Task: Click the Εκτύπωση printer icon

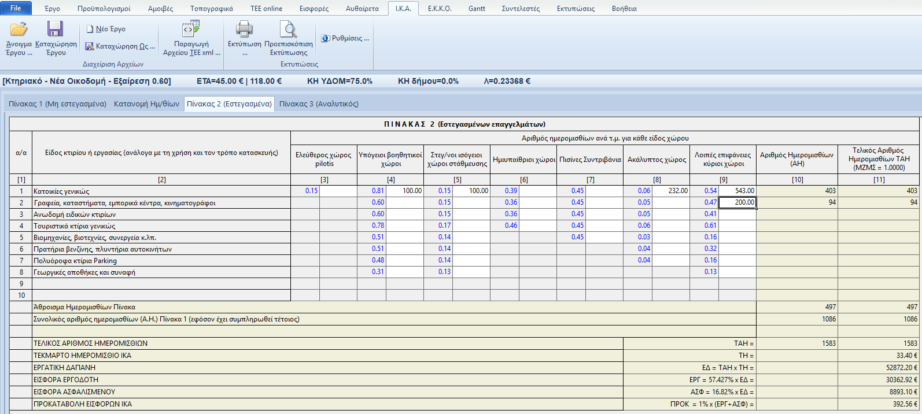Action: [244, 29]
